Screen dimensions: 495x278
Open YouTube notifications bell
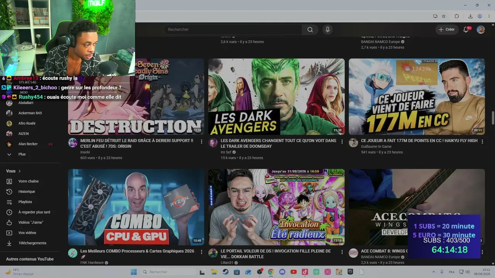tap(466, 30)
